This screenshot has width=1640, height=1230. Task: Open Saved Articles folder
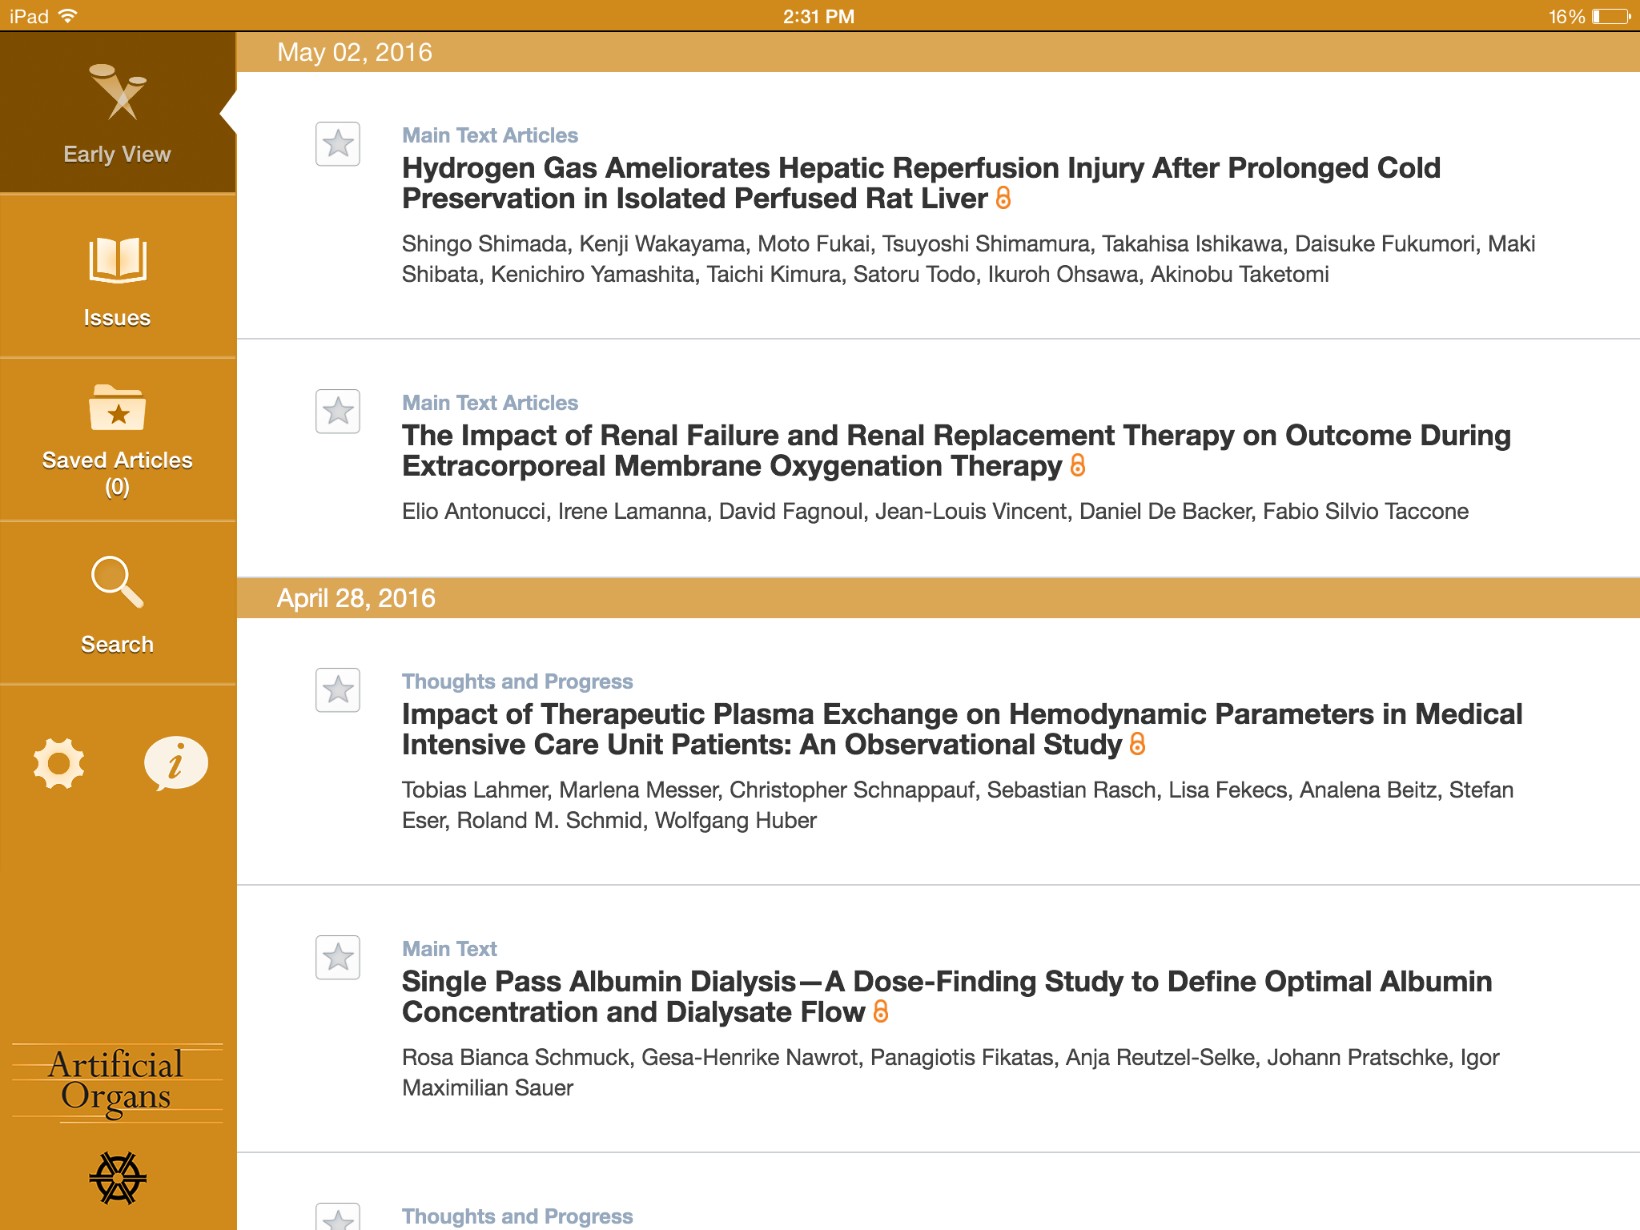118,440
